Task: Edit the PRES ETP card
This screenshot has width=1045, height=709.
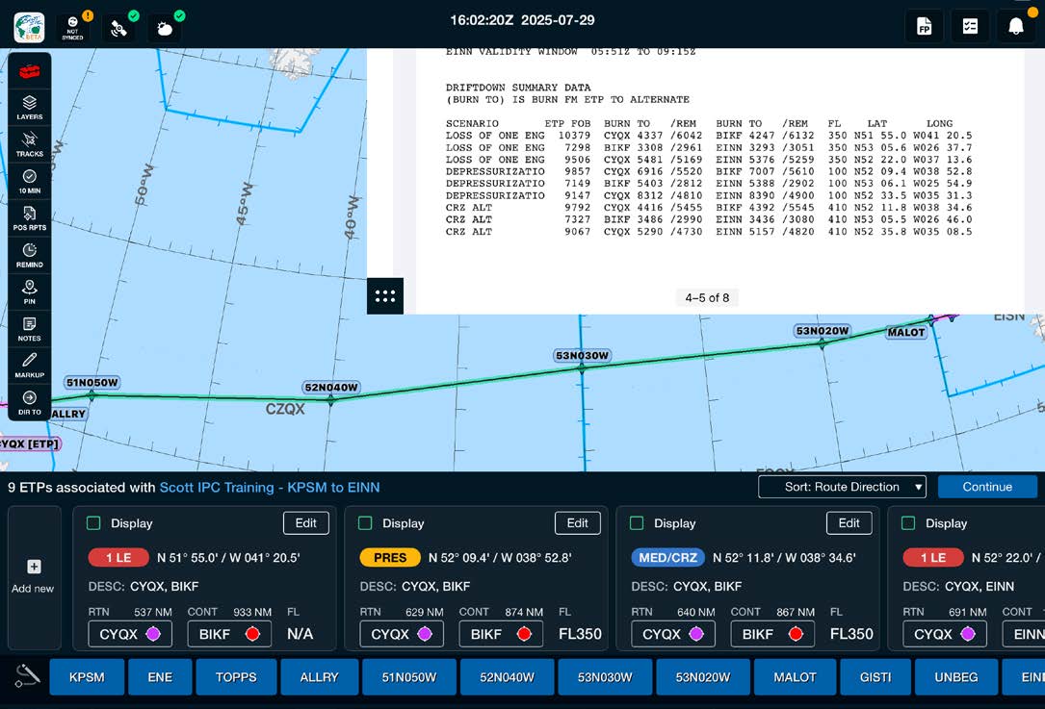Action: coord(577,523)
